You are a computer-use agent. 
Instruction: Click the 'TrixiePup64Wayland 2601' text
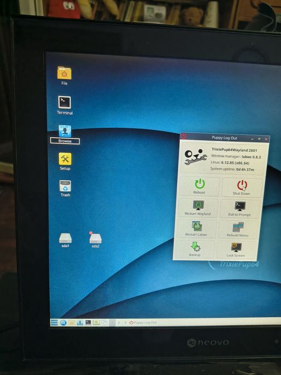(x=234, y=150)
